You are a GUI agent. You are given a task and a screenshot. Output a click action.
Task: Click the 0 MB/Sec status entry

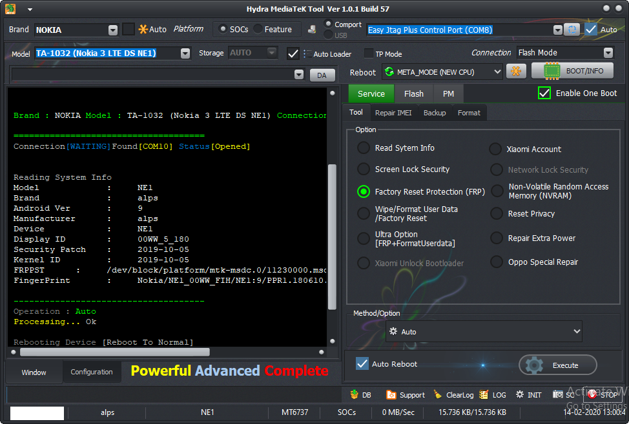[398, 412]
